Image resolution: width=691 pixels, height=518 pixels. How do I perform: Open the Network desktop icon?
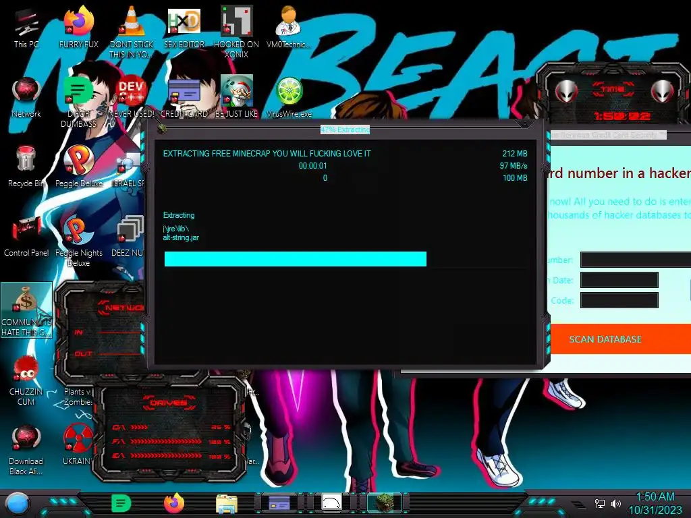(x=26, y=97)
